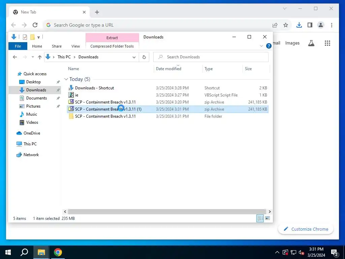Screen dimensions: 345x259
Task: Reload the Chrome page
Action: pyautogui.click(x=35, y=25)
